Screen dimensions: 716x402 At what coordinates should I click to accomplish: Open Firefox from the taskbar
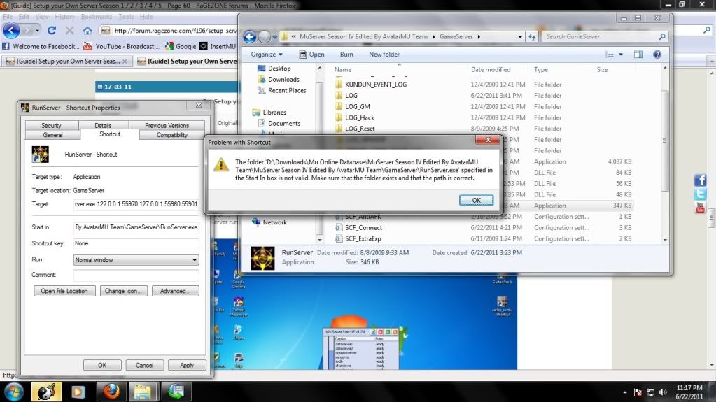coord(111,391)
